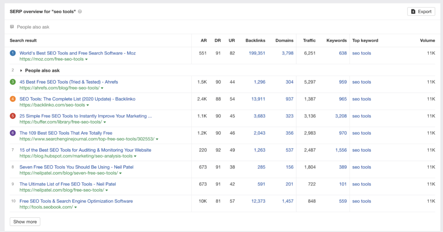Open 15 of the Best SEO Tools HubSpot result
Image resolution: width=443 pixels, height=232 pixels.
85,150
